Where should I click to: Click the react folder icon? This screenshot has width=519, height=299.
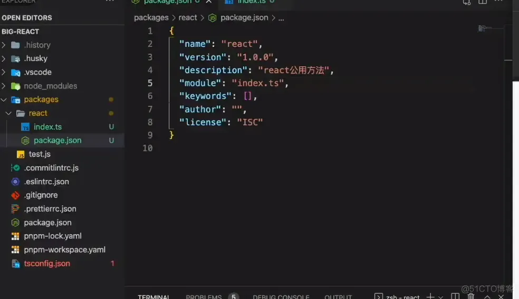tap(21, 113)
